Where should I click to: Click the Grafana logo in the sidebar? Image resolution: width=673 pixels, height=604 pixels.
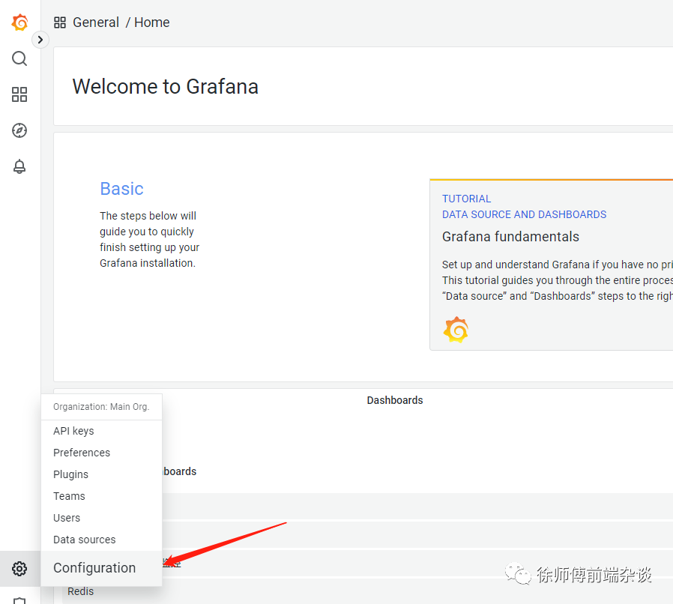pos(19,22)
